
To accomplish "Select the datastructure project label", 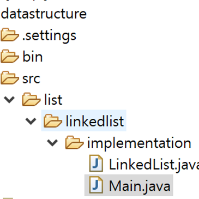I will pyautogui.click(x=44, y=14).
